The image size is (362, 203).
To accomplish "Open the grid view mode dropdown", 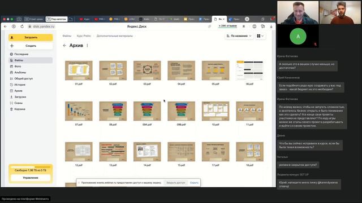I will [260, 36].
